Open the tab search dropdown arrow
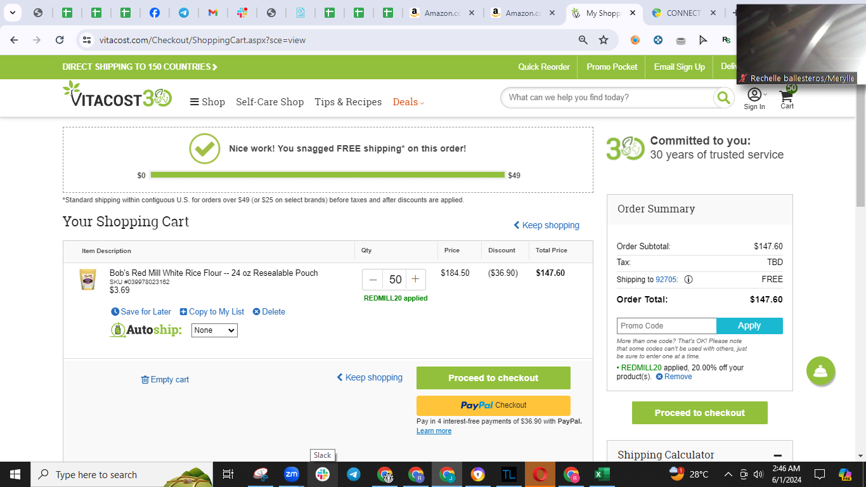Image resolution: width=866 pixels, height=487 pixels. [x=11, y=13]
